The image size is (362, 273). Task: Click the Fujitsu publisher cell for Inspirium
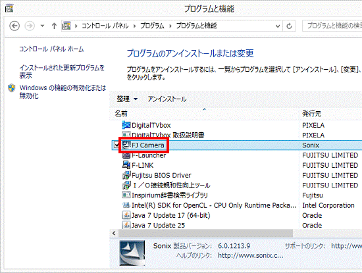313,195
